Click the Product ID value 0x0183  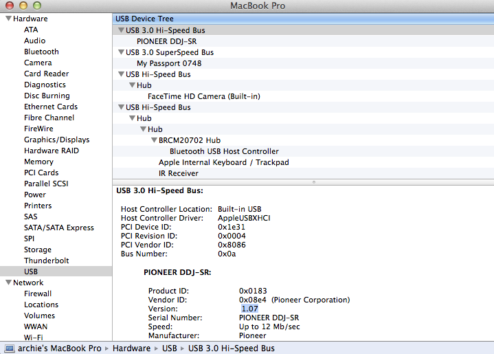pos(253,291)
